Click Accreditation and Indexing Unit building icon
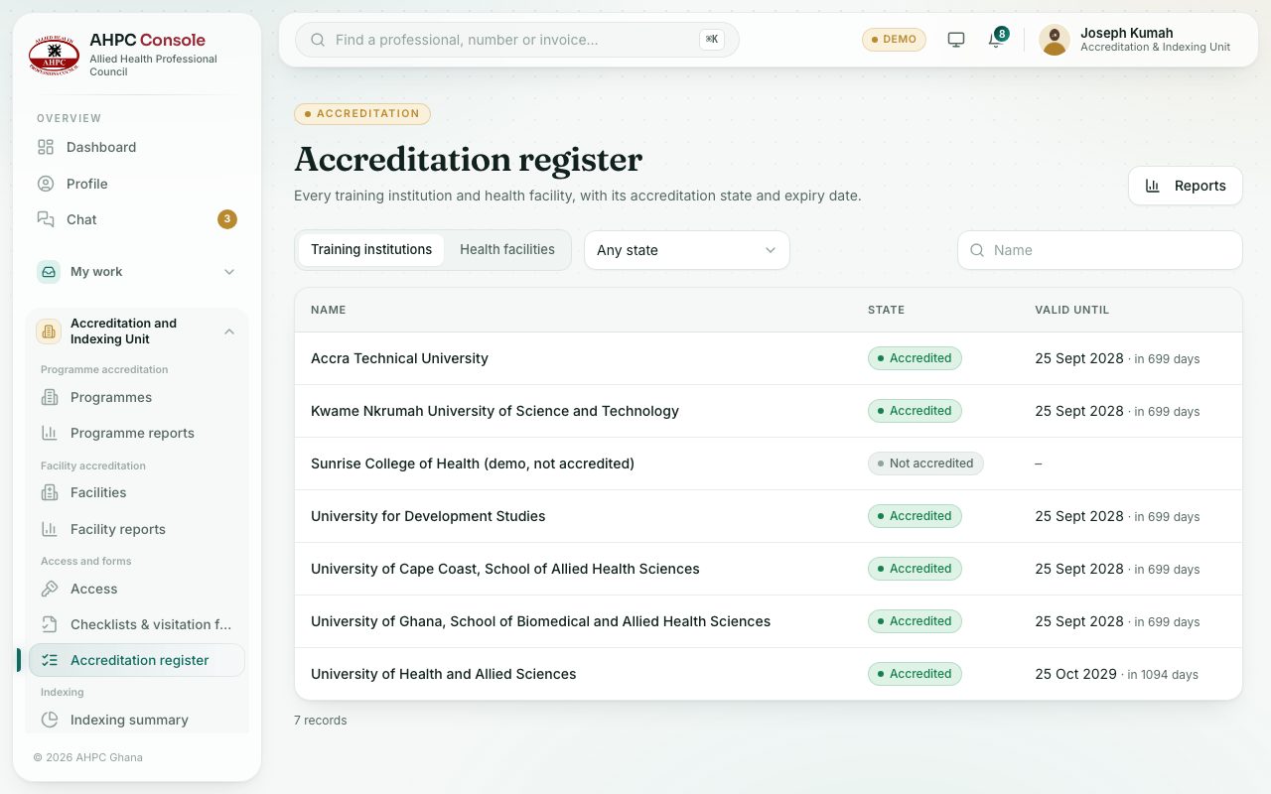Screen dimensions: 1271x794 49,331
